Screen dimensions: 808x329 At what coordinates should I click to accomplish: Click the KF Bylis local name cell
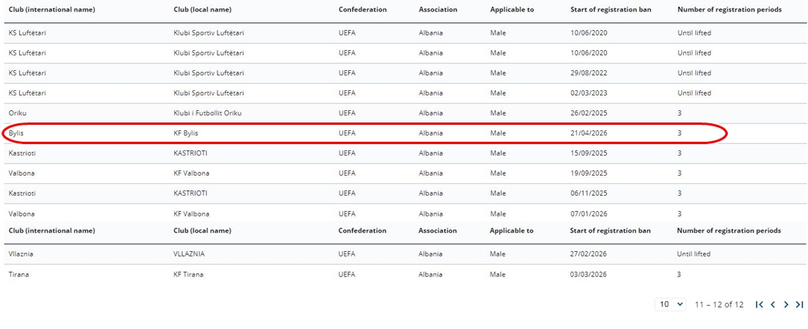coord(186,133)
